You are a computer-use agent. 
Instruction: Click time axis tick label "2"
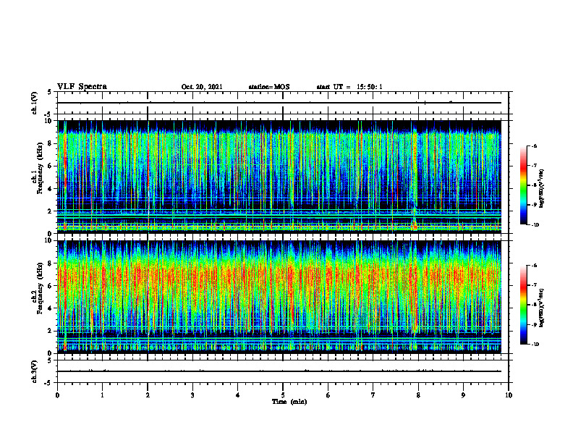tap(148, 395)
